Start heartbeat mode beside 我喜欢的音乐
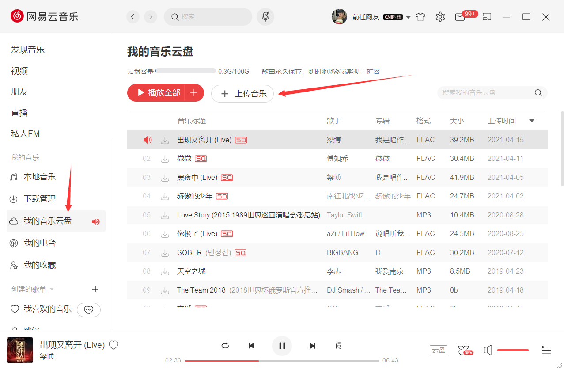The image size is (564, 370). pyautogui.click(x=89, y=310)
